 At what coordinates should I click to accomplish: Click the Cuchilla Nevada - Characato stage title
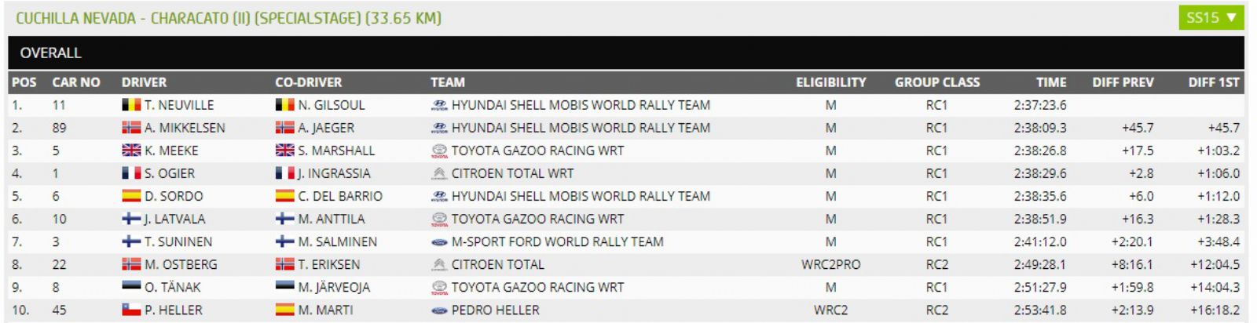228,17
